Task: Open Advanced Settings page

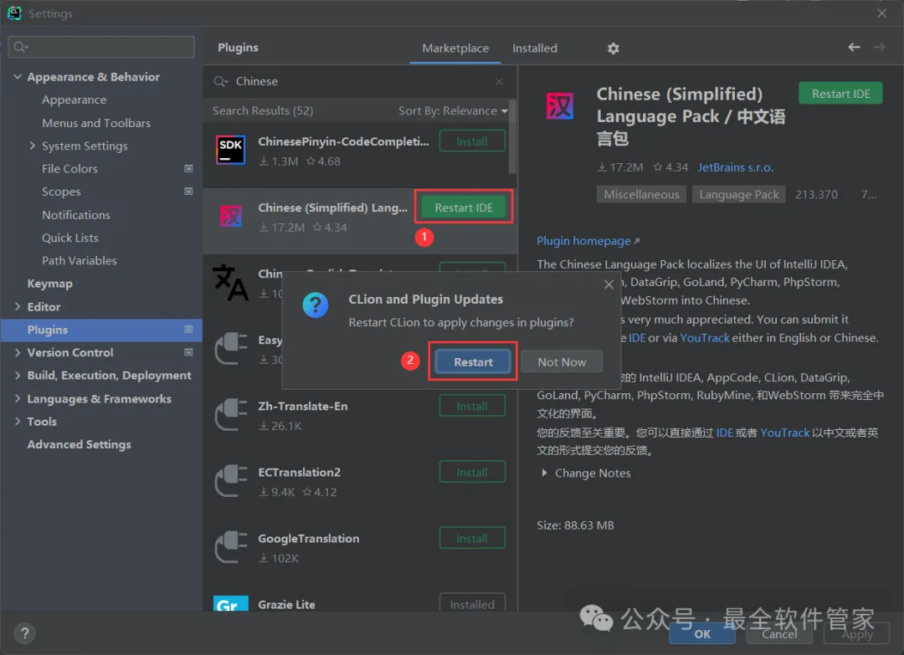Action: click(79, 444)
